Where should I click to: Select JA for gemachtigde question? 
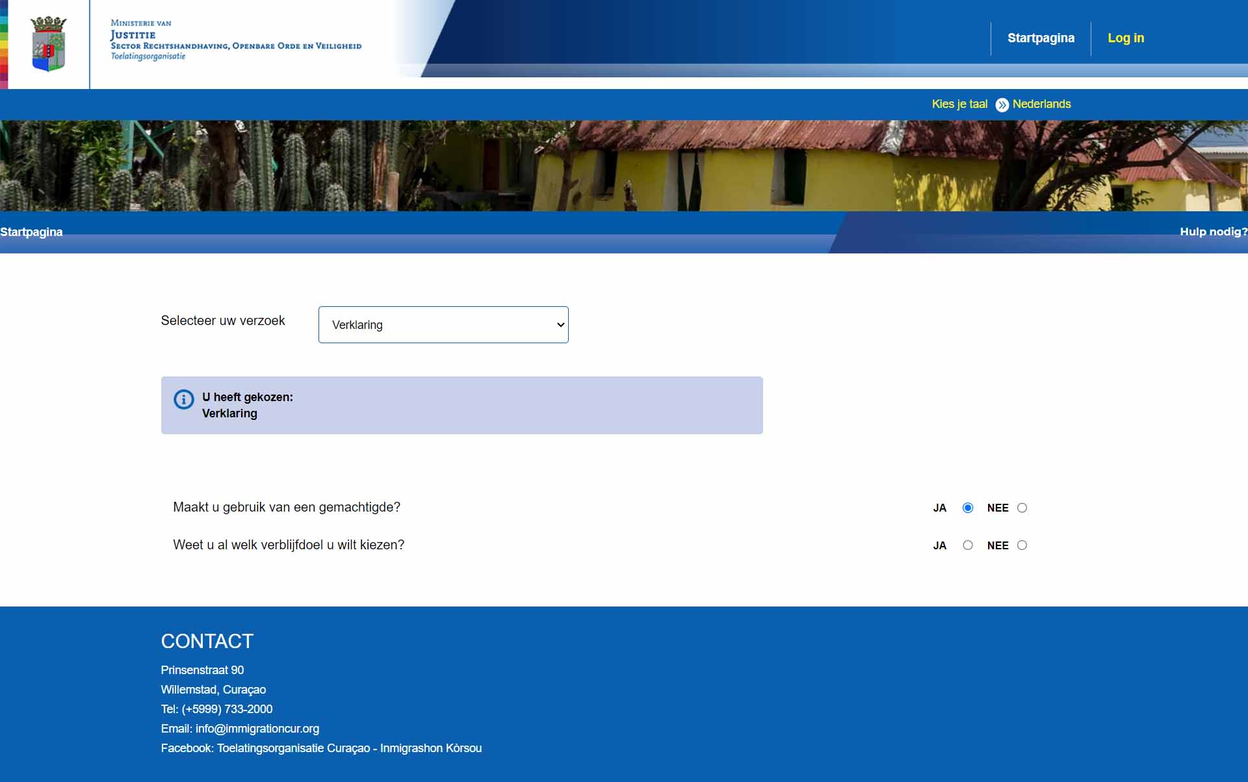[x=968, y=508]
